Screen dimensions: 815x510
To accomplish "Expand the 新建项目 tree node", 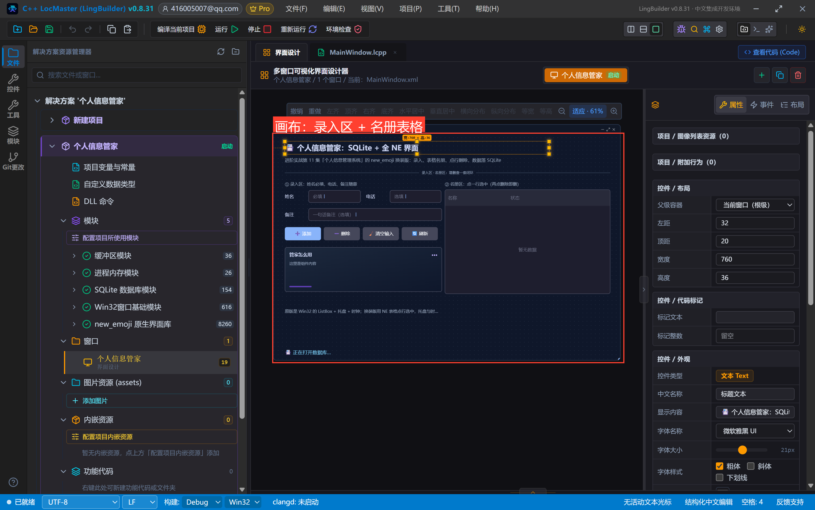I will tap(52, 120).
